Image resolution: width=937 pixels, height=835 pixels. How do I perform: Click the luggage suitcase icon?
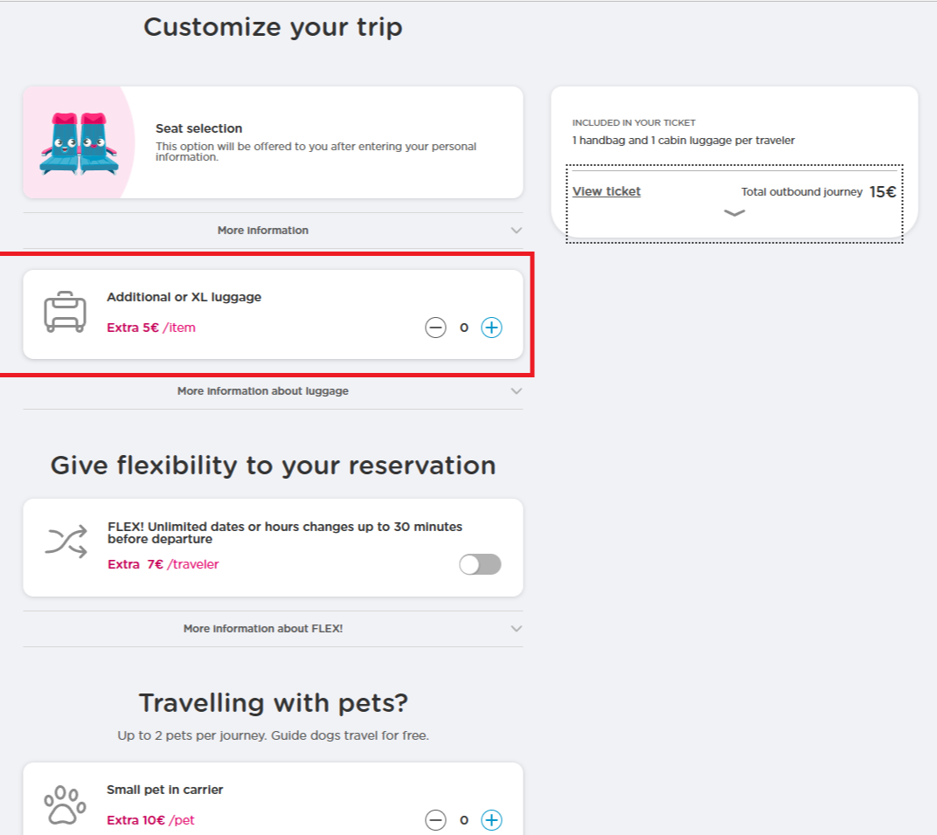click(x=65, y=314)
